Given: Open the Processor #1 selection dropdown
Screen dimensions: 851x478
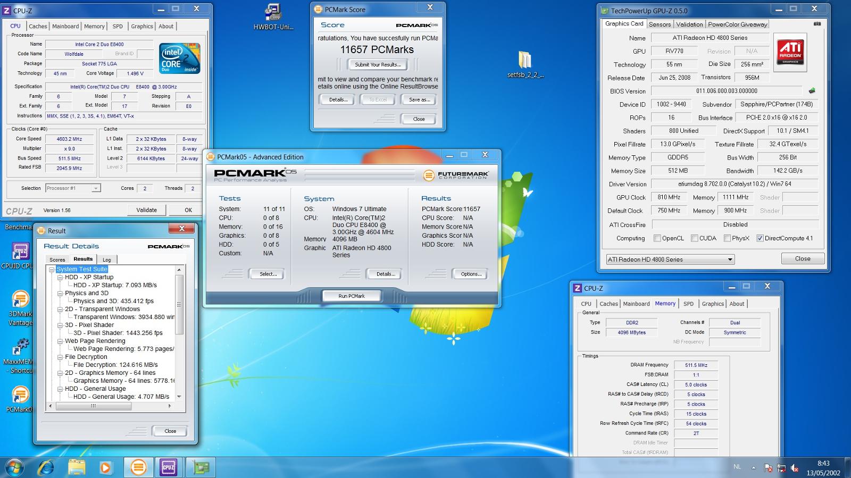Looking at the screenshot, I should point(72,188).
